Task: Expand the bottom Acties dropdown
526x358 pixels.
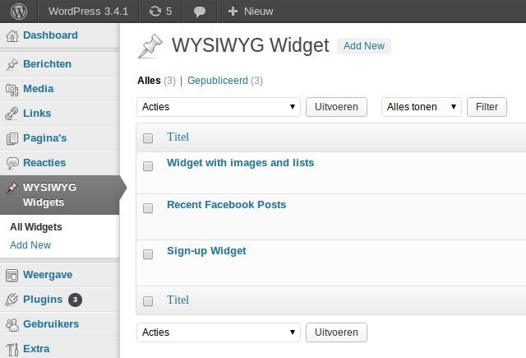Action: pos(219,332)
